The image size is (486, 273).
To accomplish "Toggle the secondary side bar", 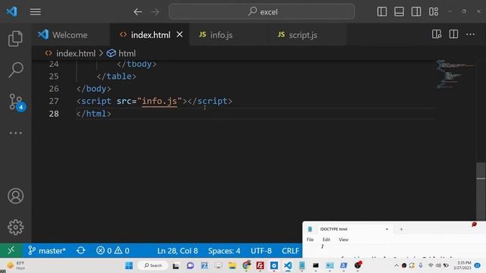I will click(x=416, y=12).
